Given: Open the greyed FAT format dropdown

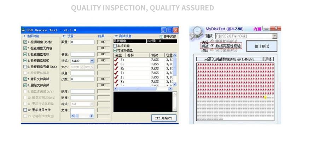Looking at the screenshot, I should coord(92,104).
